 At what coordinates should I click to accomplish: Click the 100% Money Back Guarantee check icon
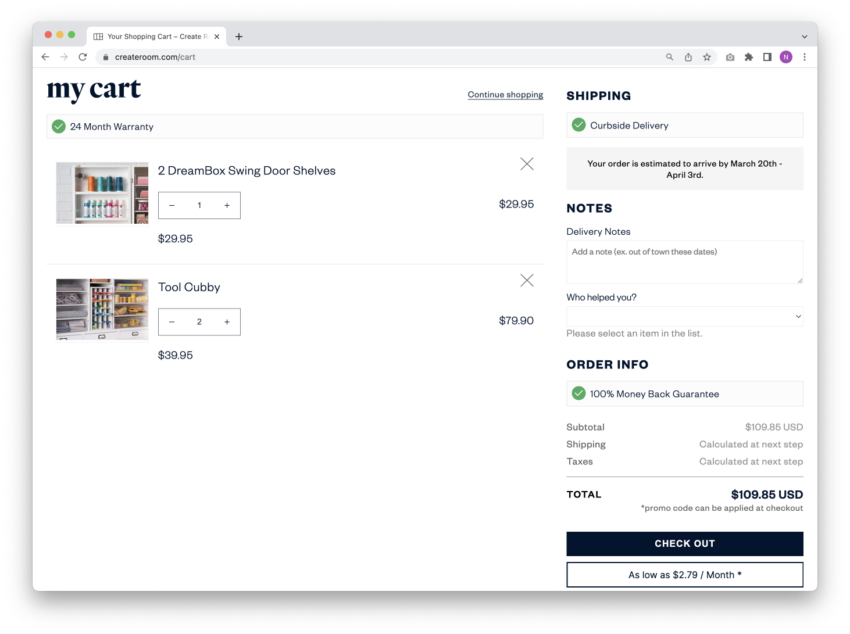click(578, 393)
